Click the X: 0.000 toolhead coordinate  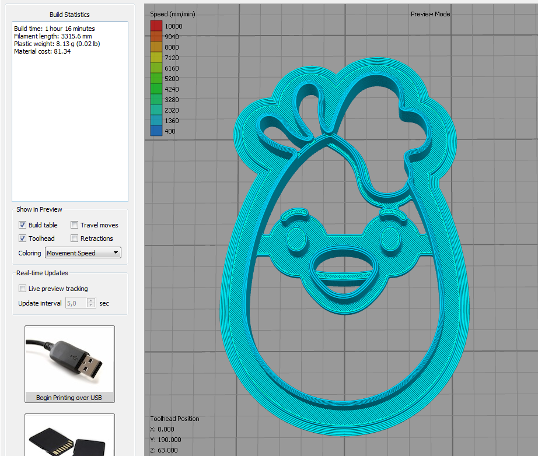coord(162,429)
